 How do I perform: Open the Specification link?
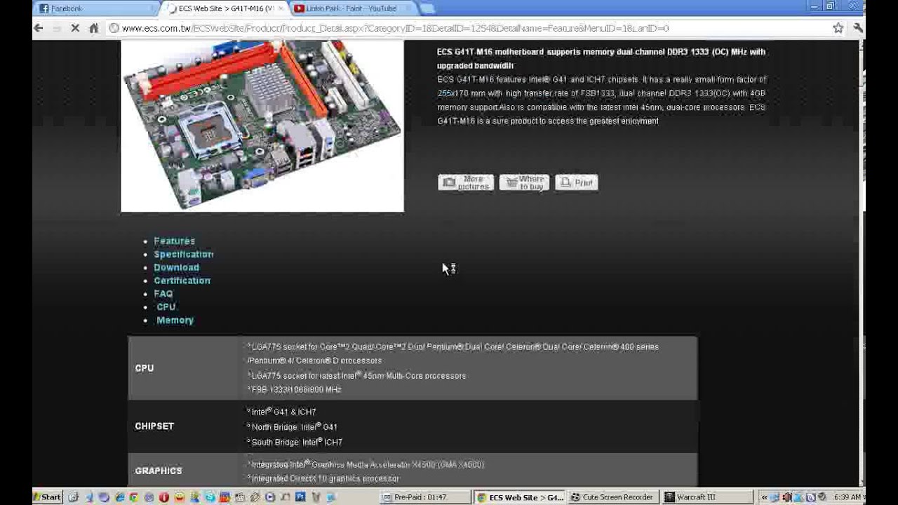click(x=183, y=254)
